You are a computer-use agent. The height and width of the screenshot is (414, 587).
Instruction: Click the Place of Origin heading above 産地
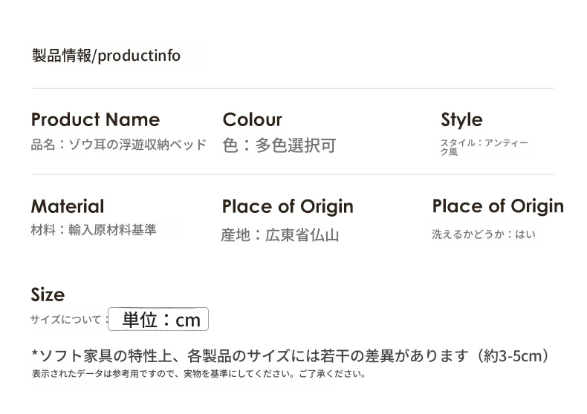288,206
